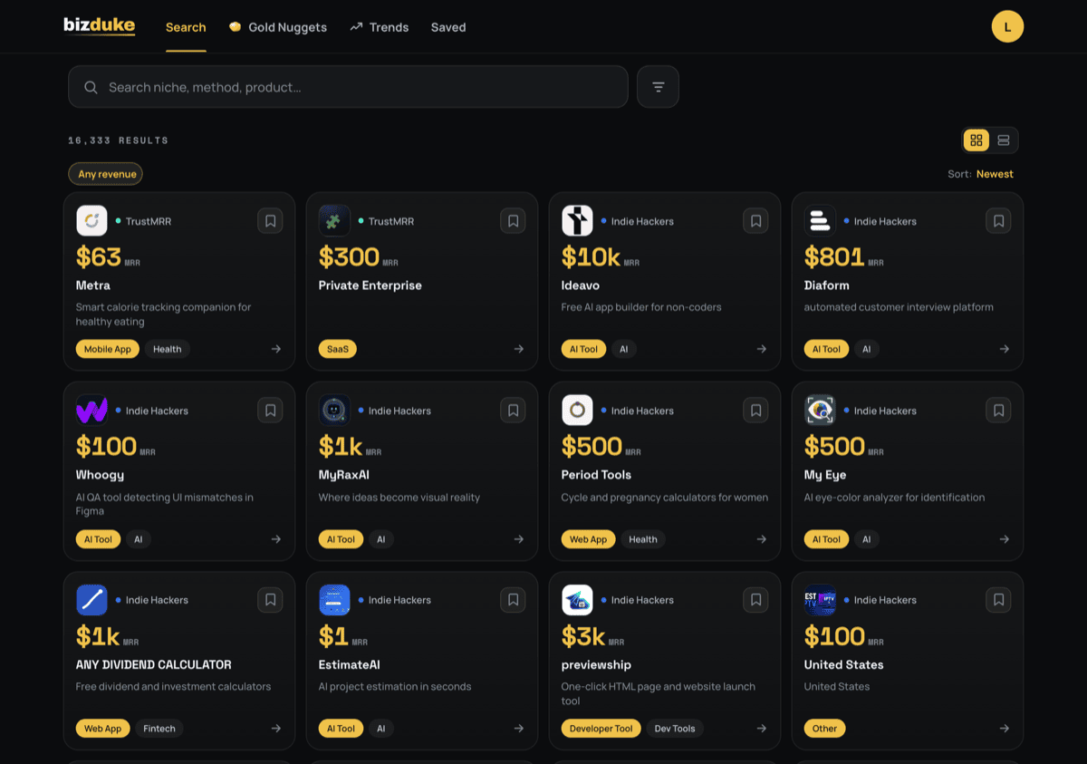Open My Eye details arrow
Viewport: 1087px width, 764px height.
(1005, 539)
